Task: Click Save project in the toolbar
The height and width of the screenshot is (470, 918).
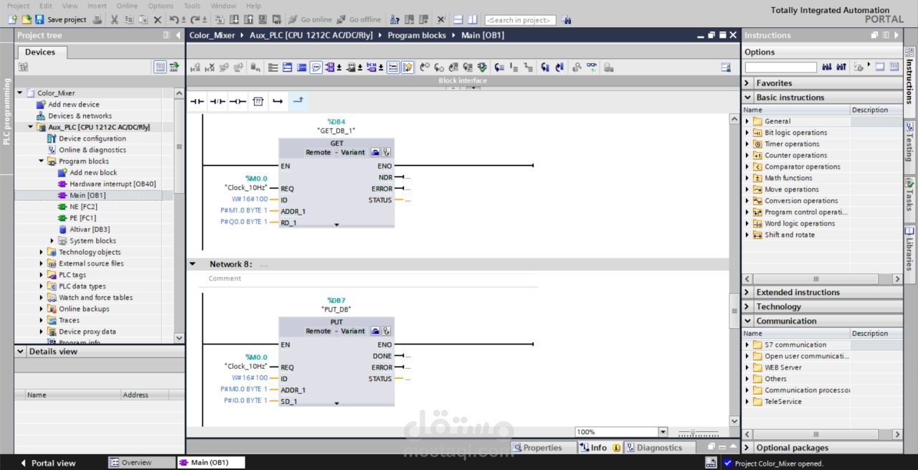Action: pyautogui.click(x=61, y=19)
